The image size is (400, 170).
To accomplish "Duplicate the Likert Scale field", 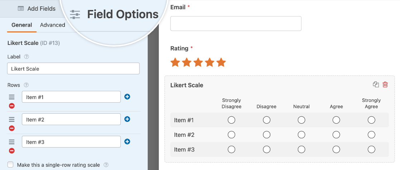I will [x=376, y=84].
